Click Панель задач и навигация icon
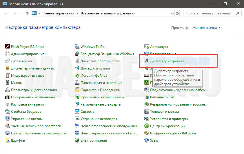This screenshot has height=154, width=244. 77,82
